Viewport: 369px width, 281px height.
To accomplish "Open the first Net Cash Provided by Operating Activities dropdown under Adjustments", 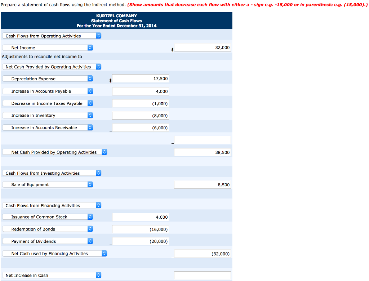I will point(52,67).
